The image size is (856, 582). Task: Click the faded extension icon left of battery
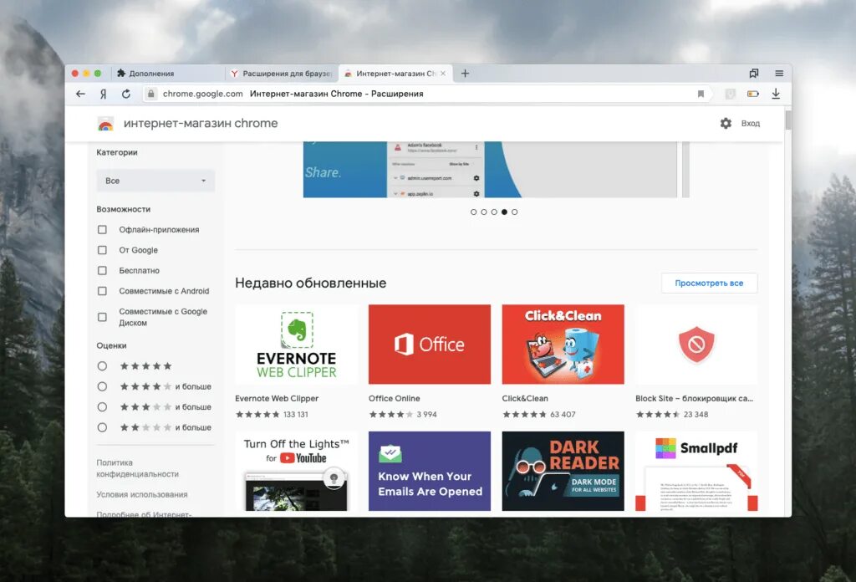pos(730,94)
